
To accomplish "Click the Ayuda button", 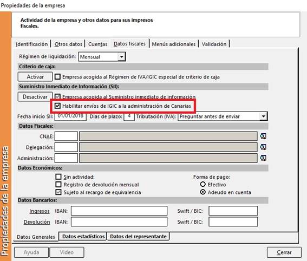I will pos(31,252).
